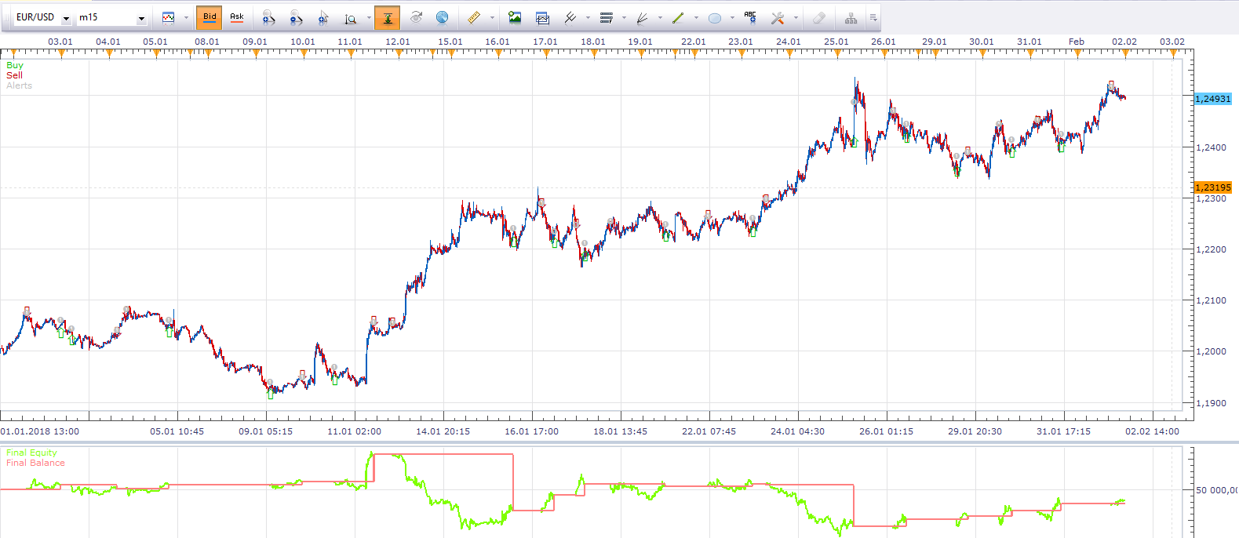1239x538 pixels.
Task: Open the wrench tools settings icon
Action: [x=778, y=17]
